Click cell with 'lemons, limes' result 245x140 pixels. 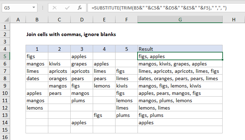click(180, 108)
